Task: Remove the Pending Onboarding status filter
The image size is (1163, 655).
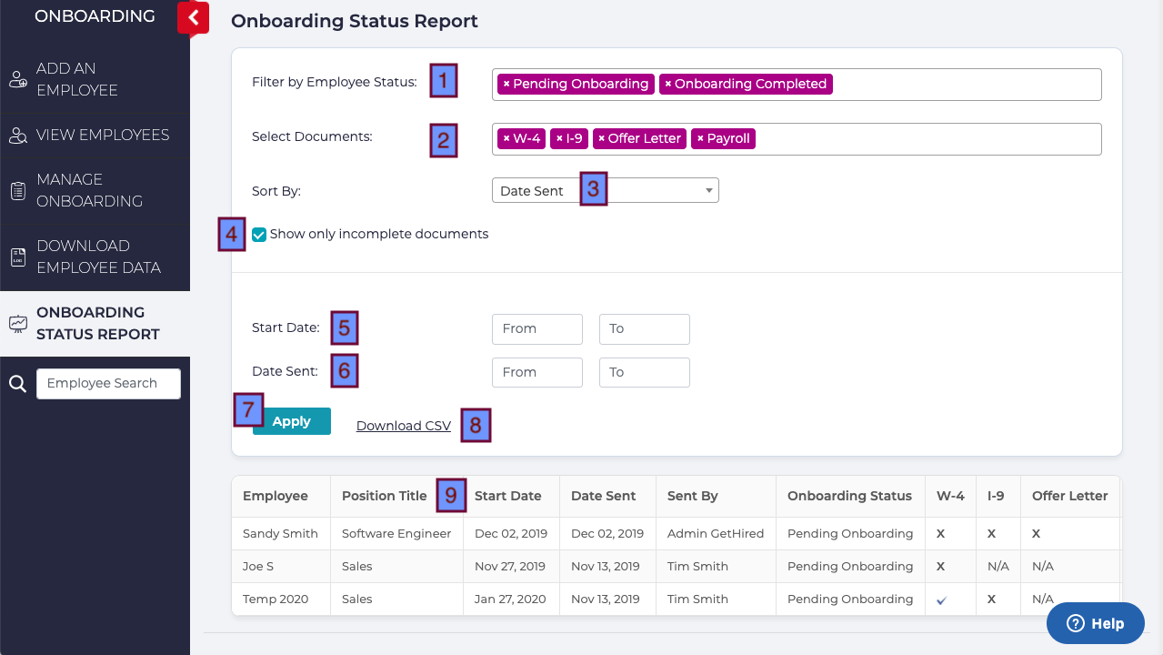Action: click(507, 84)
